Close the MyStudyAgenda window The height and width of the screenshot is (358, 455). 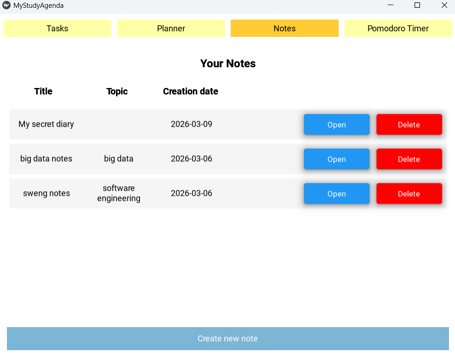pos(444,6)
